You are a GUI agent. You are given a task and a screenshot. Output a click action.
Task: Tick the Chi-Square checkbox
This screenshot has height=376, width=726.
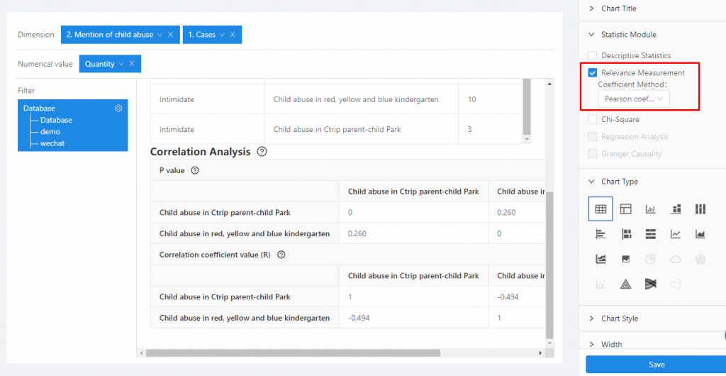593,119
